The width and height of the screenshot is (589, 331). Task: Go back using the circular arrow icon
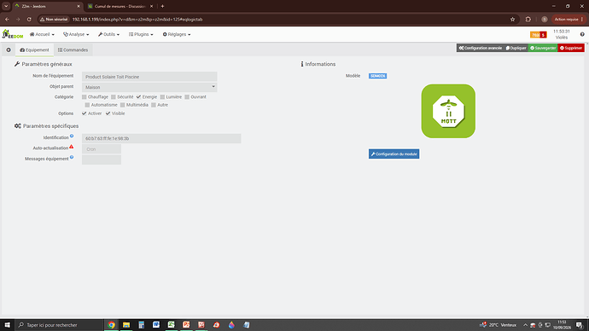pos(9,50)
